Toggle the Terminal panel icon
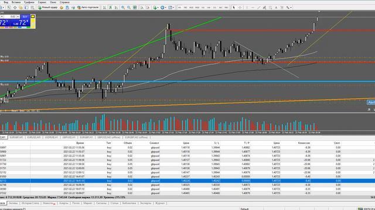 tap(26, 8)
